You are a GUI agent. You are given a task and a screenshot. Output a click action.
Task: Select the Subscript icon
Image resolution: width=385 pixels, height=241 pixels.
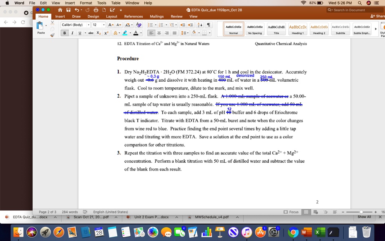pos(98,33)
